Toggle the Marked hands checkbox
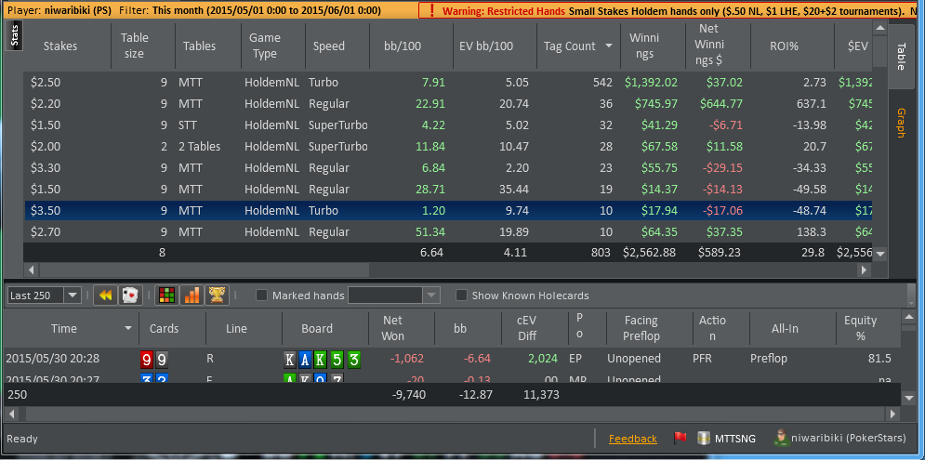925x460 pixels. pos(262,296)
